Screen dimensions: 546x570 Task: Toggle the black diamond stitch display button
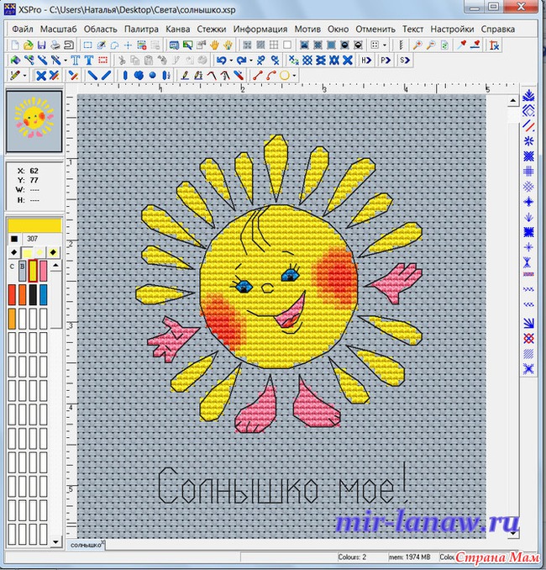13,252
